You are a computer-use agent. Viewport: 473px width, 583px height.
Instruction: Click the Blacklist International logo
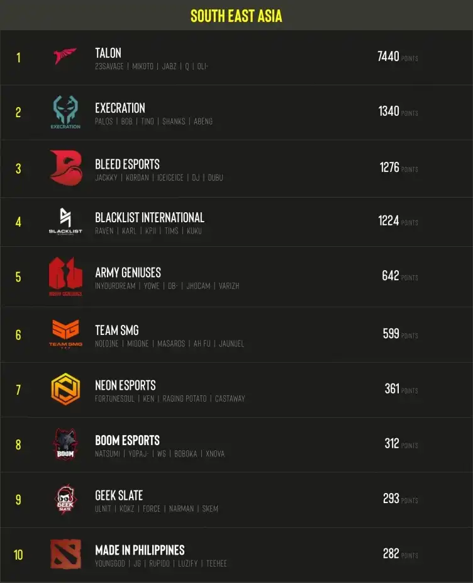click(65, 221)
